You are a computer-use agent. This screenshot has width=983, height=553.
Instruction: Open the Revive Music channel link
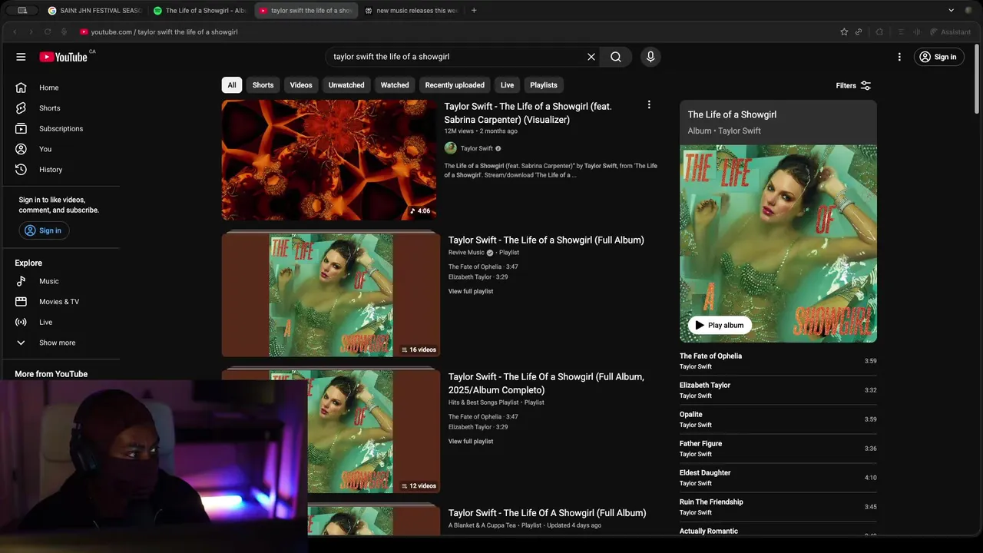(x=466, y=253)
